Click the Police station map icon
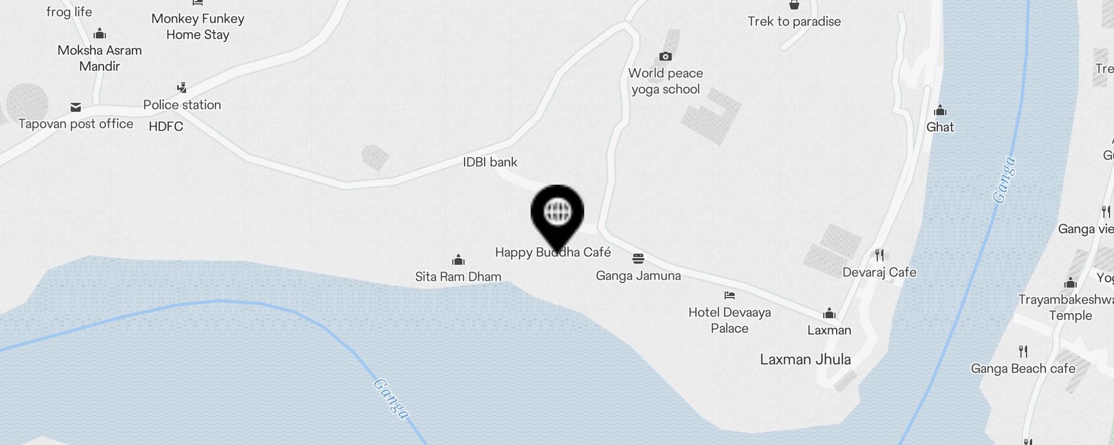Screen dimensions: 1114x445 coord(182,88)
